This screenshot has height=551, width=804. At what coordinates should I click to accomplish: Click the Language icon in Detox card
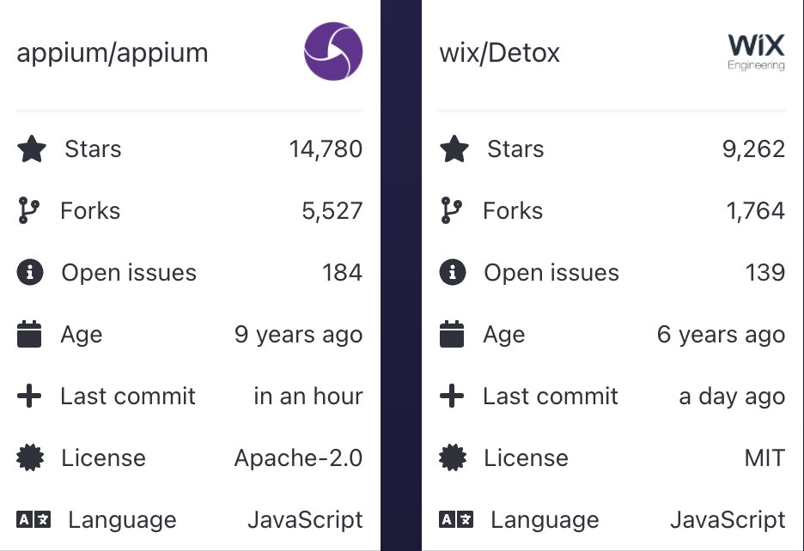(456, 520)
